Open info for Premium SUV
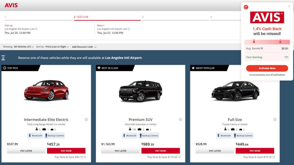The height and width of the screenshot is (165, 294). tap(181, 119)
